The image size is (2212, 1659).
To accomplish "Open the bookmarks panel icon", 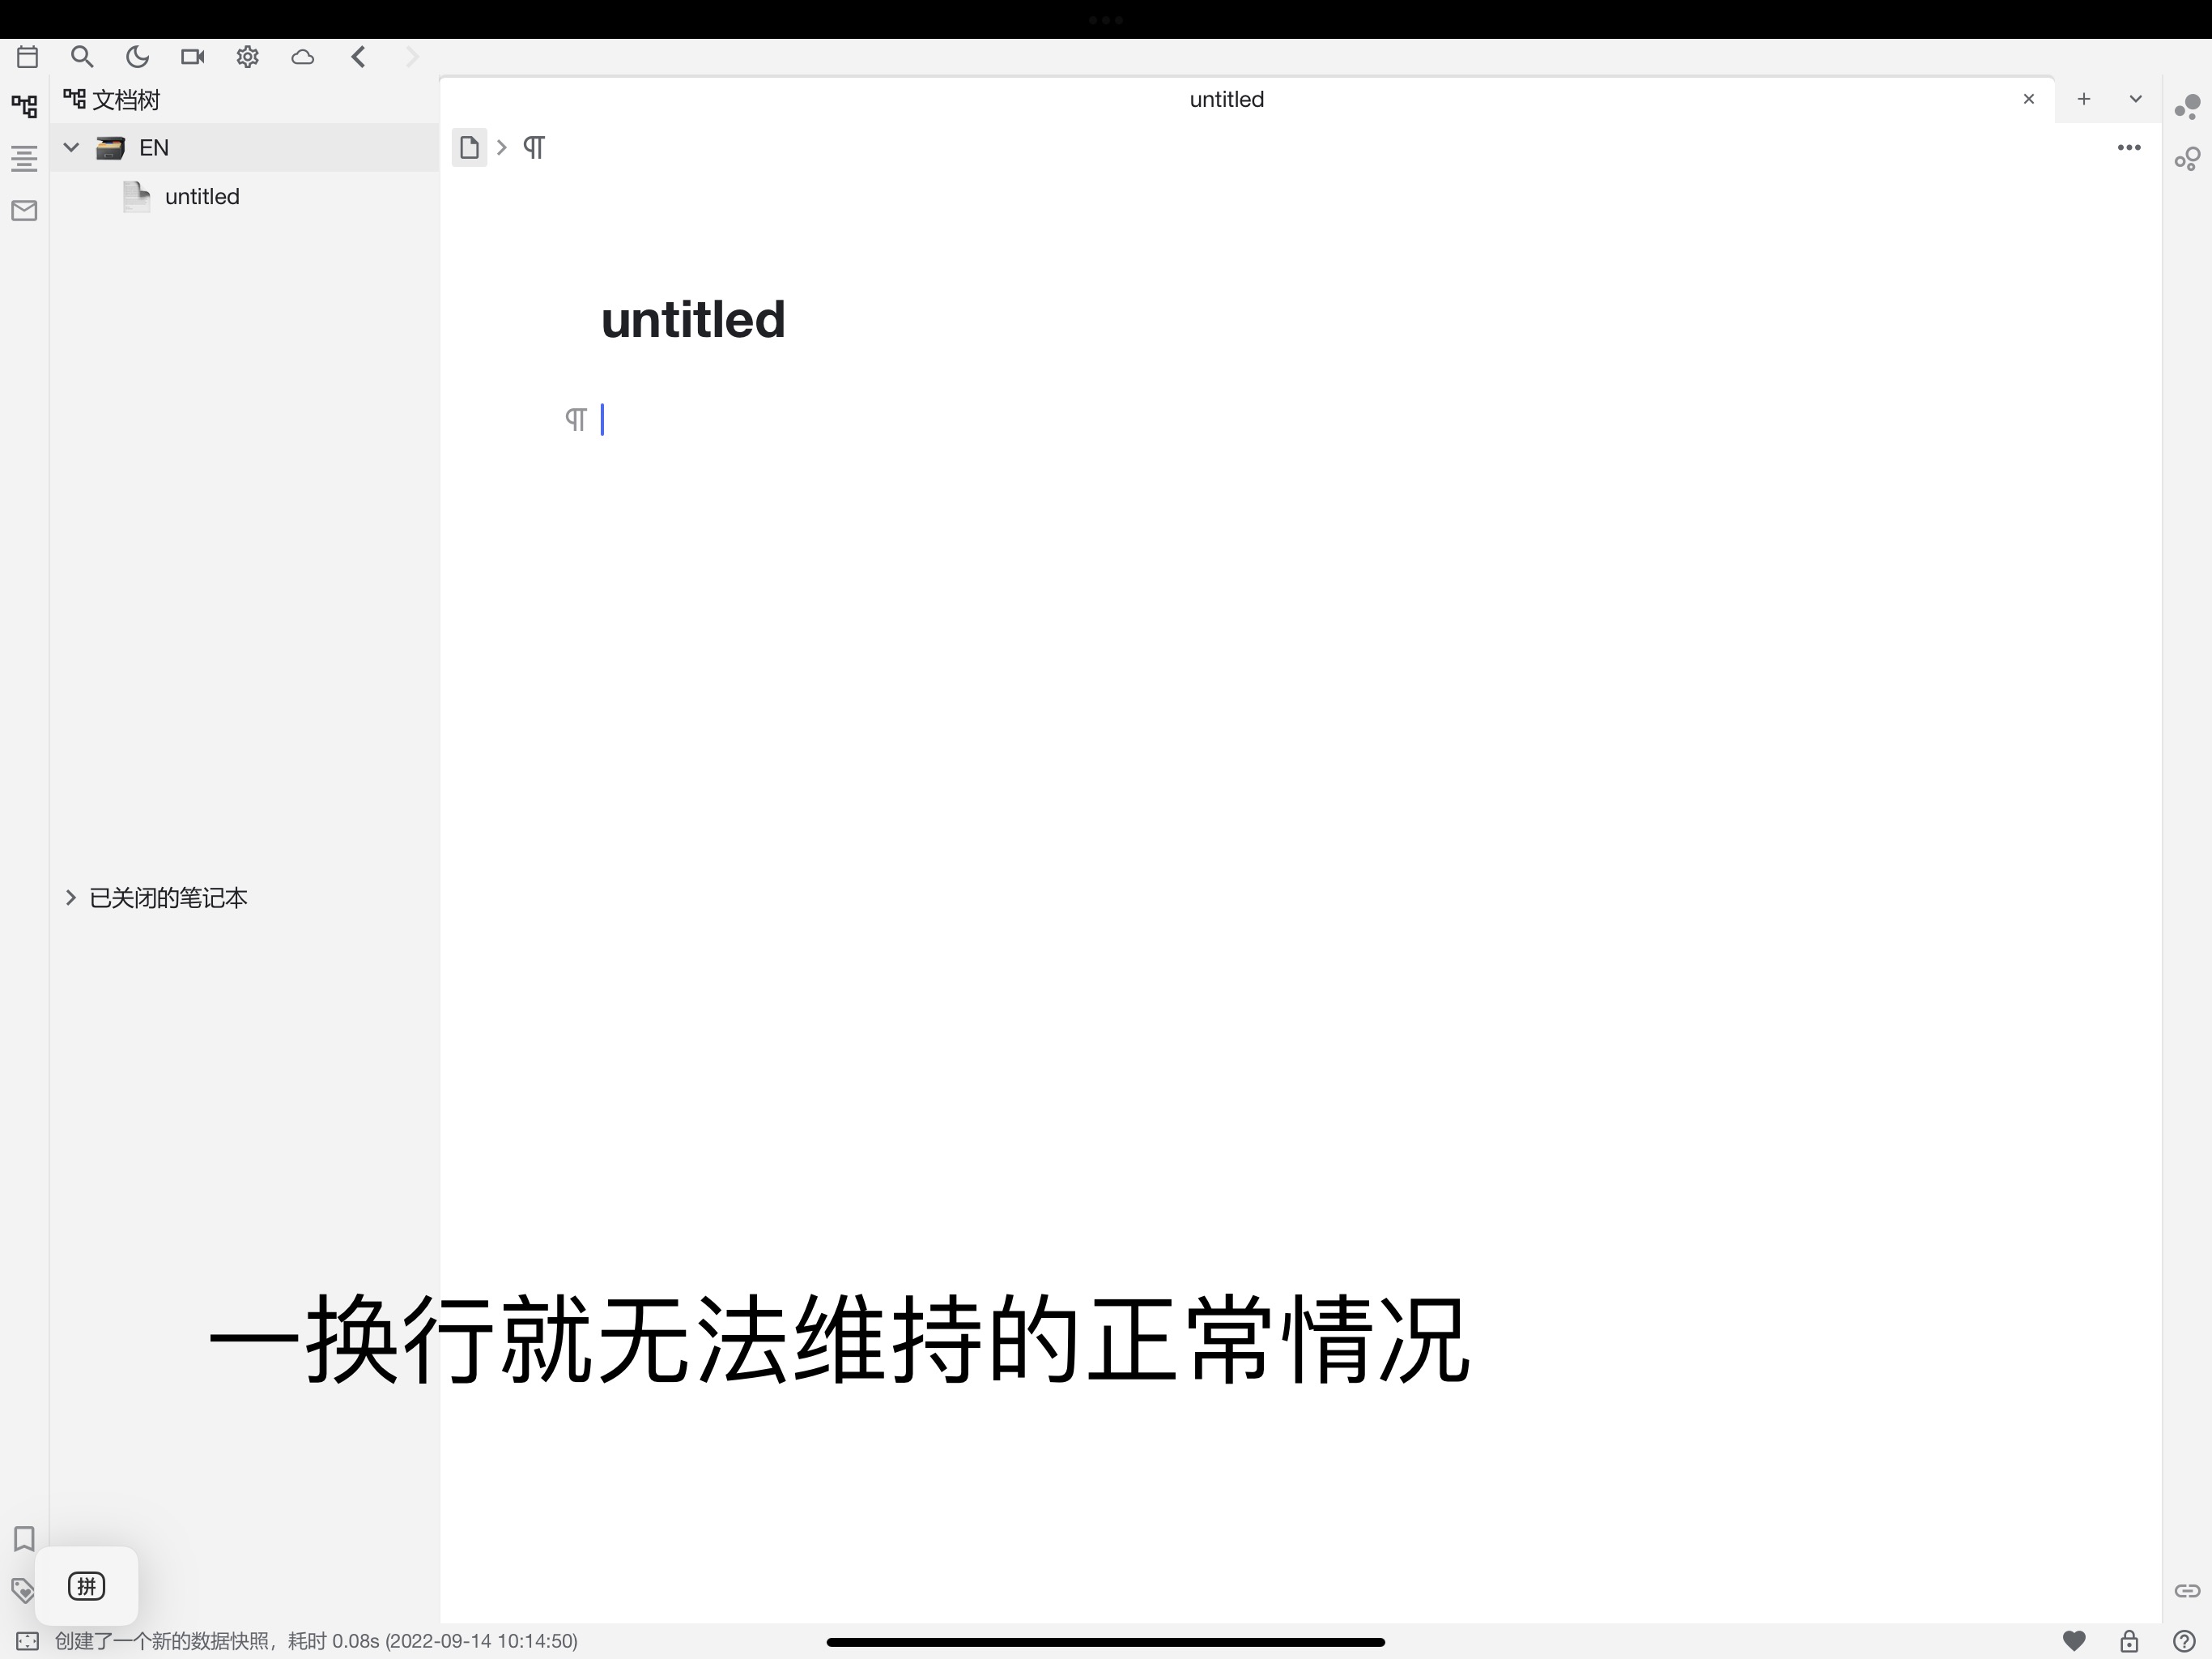I will point(24,1540).
